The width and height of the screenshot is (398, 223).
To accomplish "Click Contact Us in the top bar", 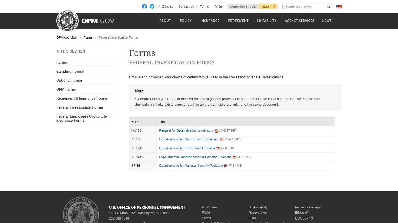I will [x=186, y=6].
